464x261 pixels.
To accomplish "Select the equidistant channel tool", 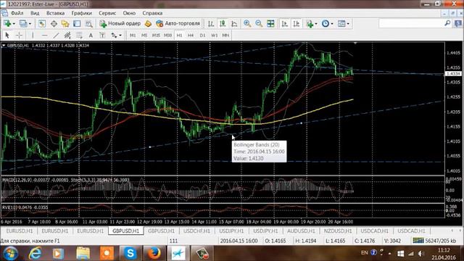I will [x=67, y=36].
